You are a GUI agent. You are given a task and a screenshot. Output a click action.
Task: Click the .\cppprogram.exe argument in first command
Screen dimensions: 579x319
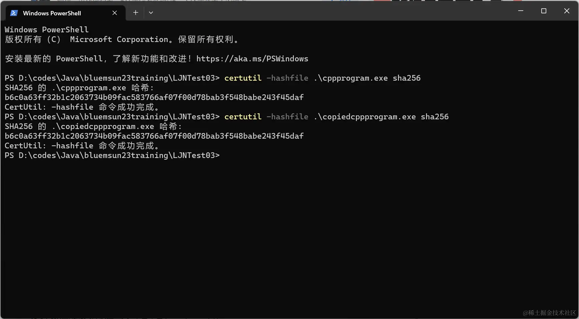pos(351,78)
